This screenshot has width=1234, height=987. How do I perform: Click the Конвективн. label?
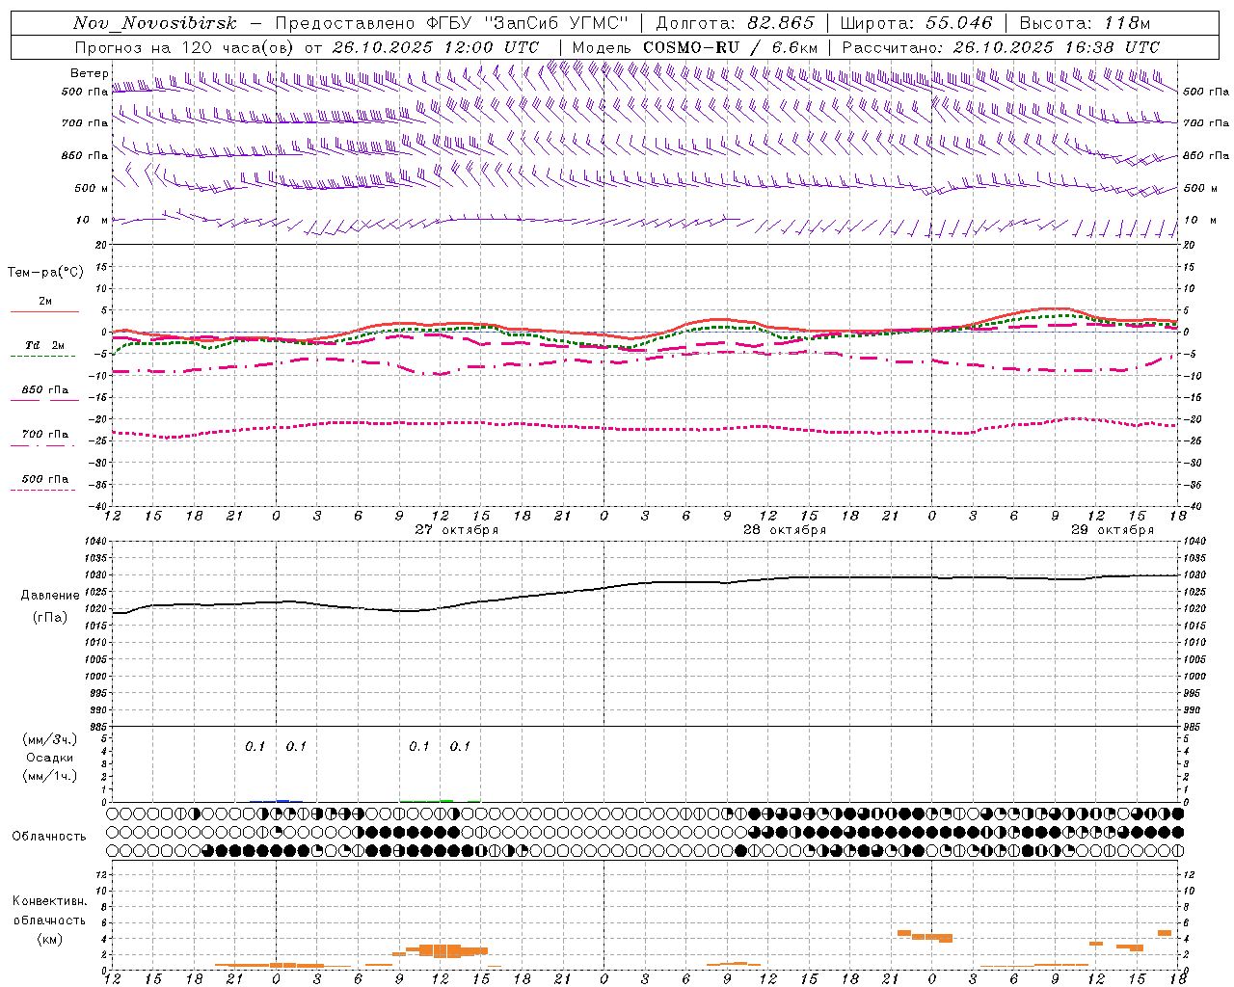50,901
